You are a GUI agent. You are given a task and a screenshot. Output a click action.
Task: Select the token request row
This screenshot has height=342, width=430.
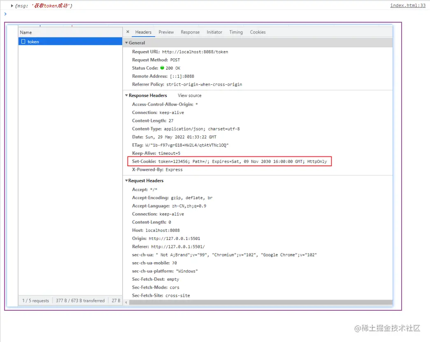(70, 42)
